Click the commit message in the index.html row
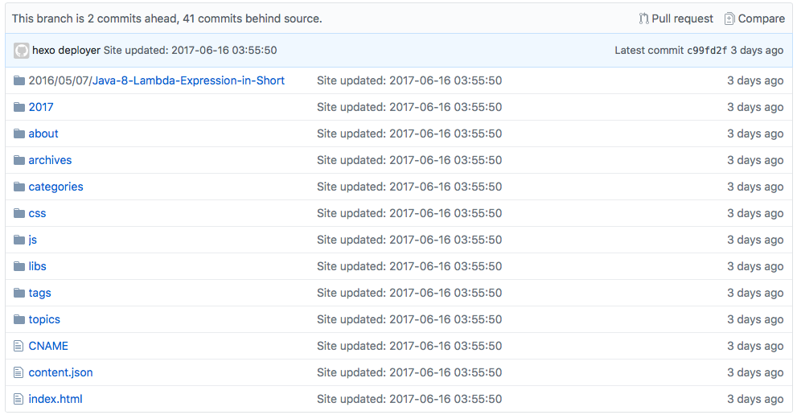This screenshot has width=797, height=415. 409,399
